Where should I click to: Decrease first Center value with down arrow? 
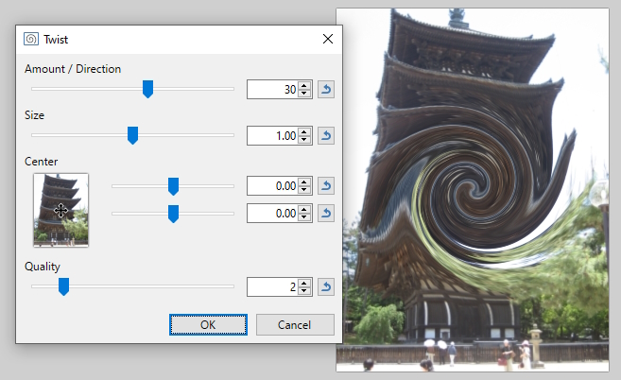304,190
